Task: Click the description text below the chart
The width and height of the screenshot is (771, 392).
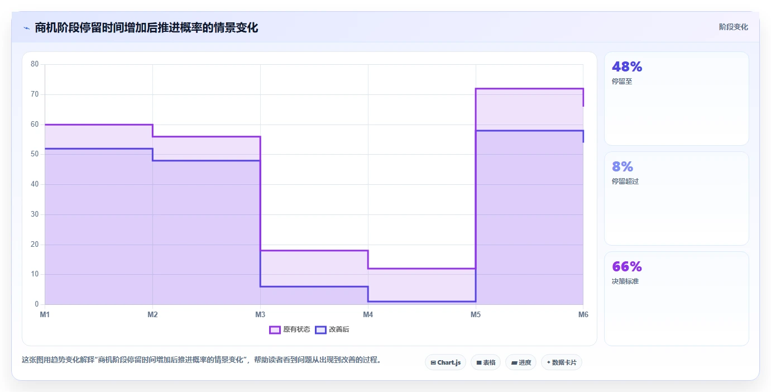Action: 203,360
